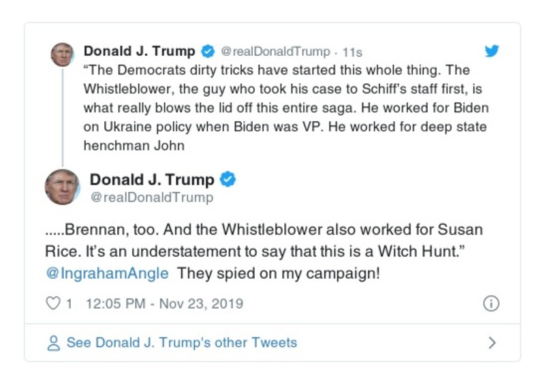This screenshot has height=383, width=545.
Task: Open the large profile avatar of the main tweet
Action: pyautogui.click(x=63, y=187)
